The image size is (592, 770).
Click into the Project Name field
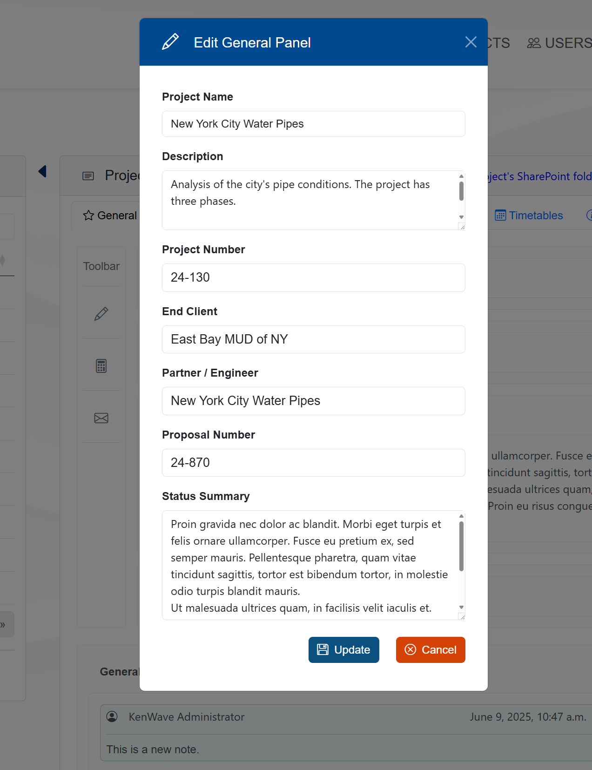[x=313, y=124]
